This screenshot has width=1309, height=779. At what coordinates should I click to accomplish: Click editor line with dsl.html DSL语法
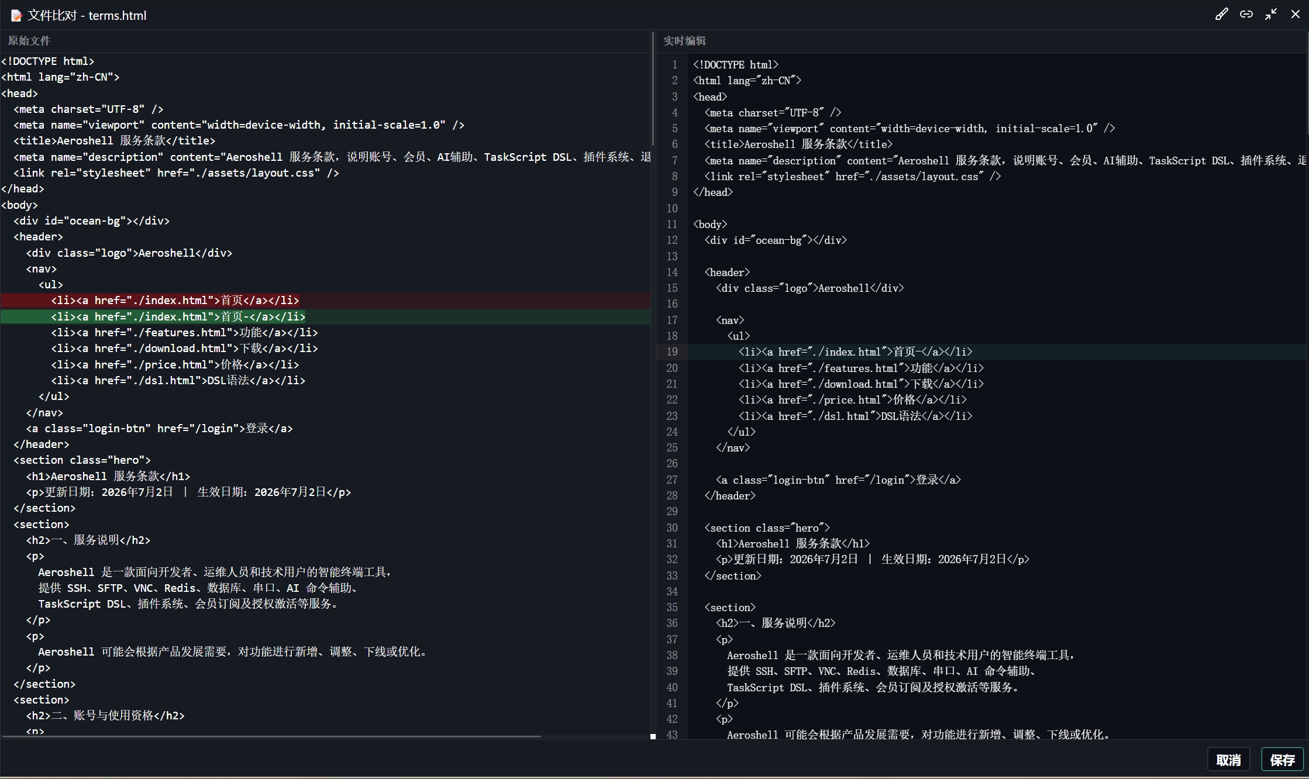(x=855, y=416)
